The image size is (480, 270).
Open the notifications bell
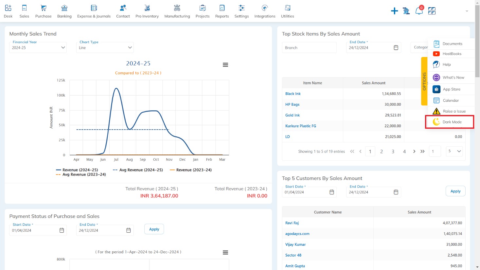point(419,11)
